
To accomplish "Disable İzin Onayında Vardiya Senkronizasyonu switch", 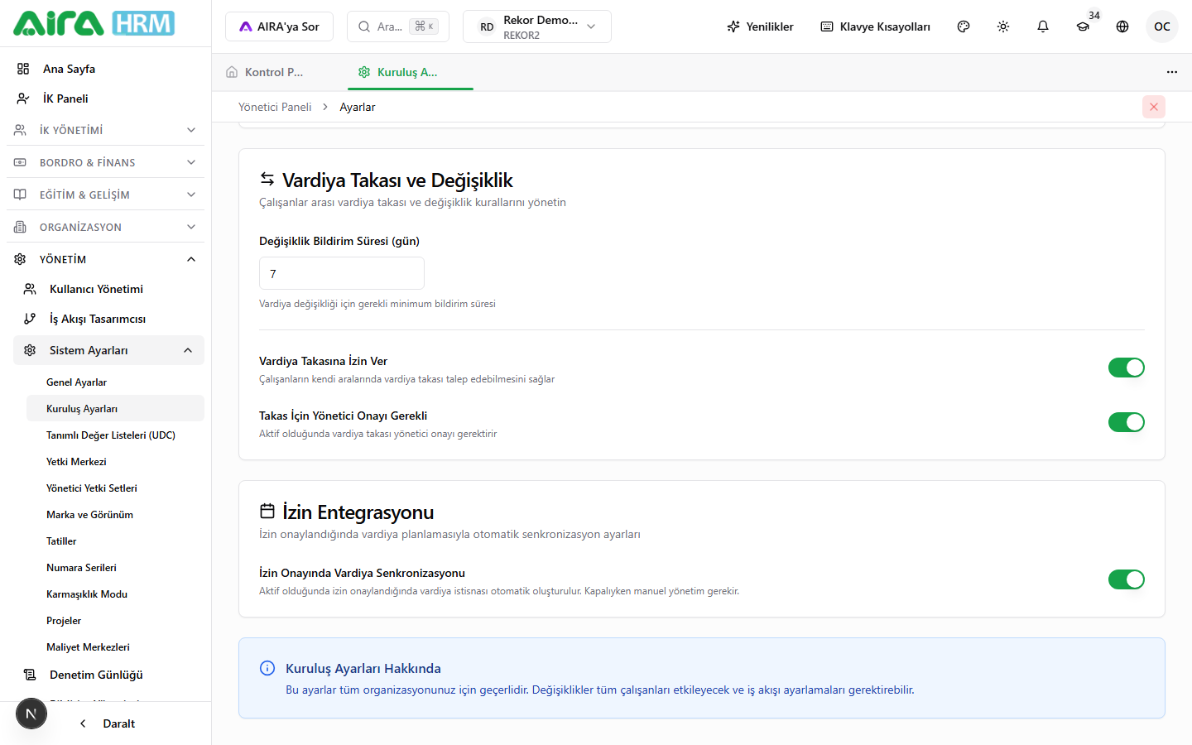I will point(1127,579).
